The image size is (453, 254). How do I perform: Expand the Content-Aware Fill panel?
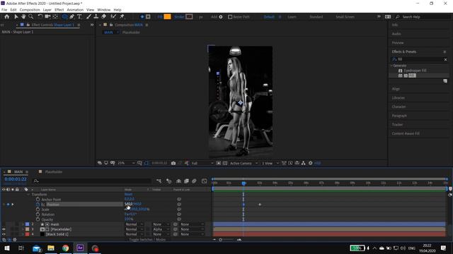(406, 133)
